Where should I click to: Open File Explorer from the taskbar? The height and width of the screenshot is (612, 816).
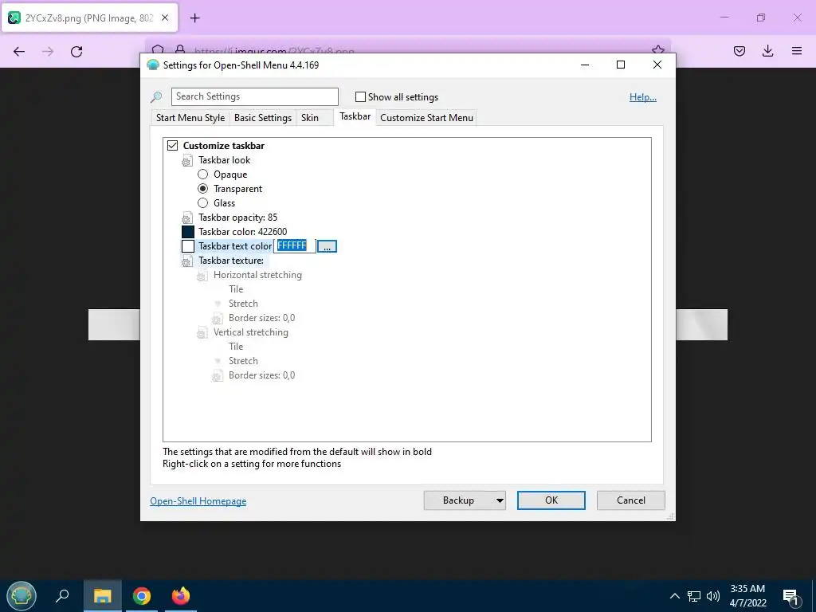point(102,596)
